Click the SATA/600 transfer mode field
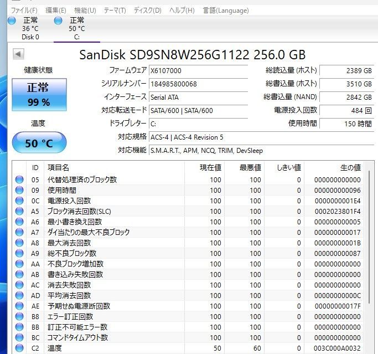The image size is (378, 354). 198,110
